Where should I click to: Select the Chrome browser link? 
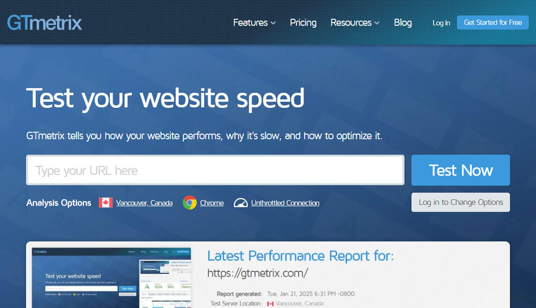(x=211, y=203)
